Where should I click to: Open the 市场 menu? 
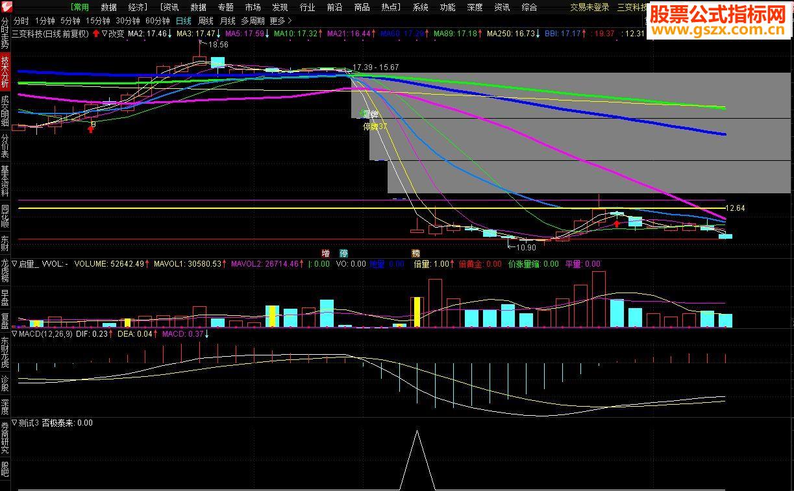point(253,7)
